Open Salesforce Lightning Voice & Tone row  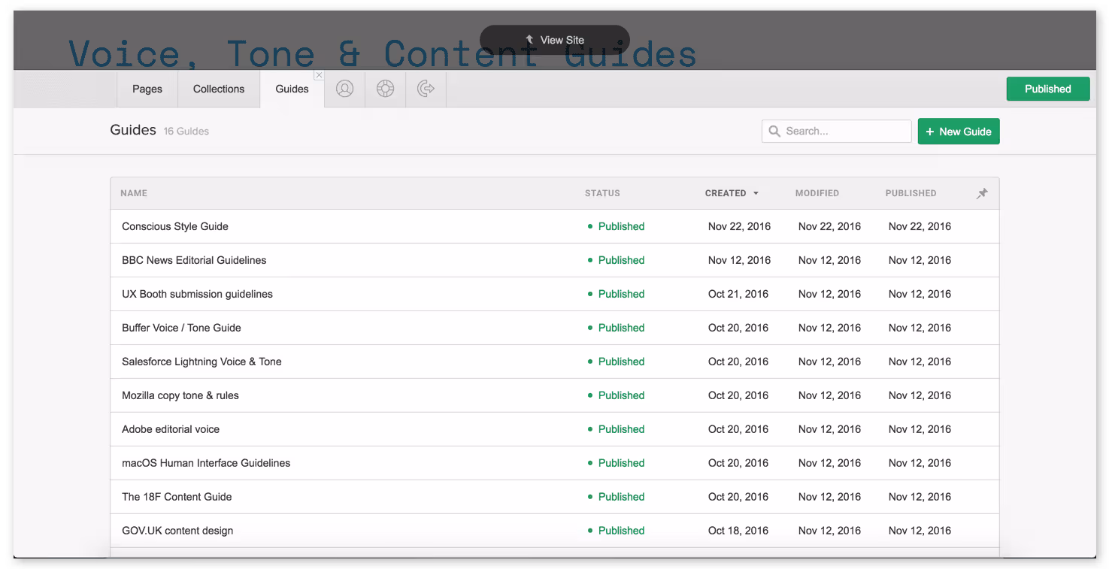(x=555, y=362)
